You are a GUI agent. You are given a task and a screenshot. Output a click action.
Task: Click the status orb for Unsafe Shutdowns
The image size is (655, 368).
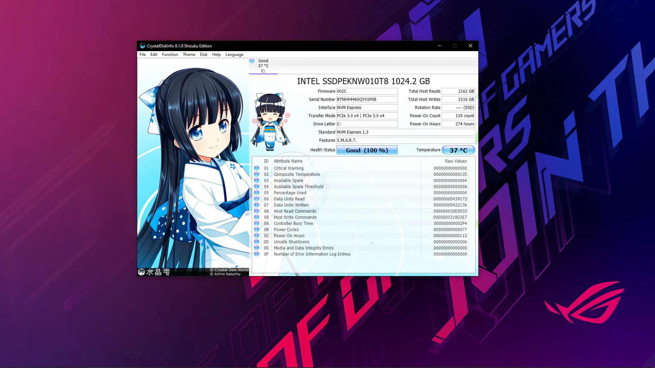pos(256,241)
